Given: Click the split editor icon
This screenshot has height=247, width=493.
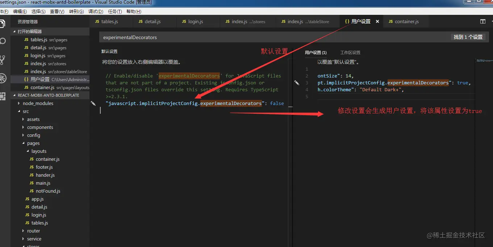Looking at the screenshot, I should coord(483,22).
